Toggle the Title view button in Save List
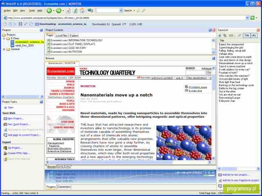Image resolution: width=262 pixels, height=196 pixels. coord(246,36)
